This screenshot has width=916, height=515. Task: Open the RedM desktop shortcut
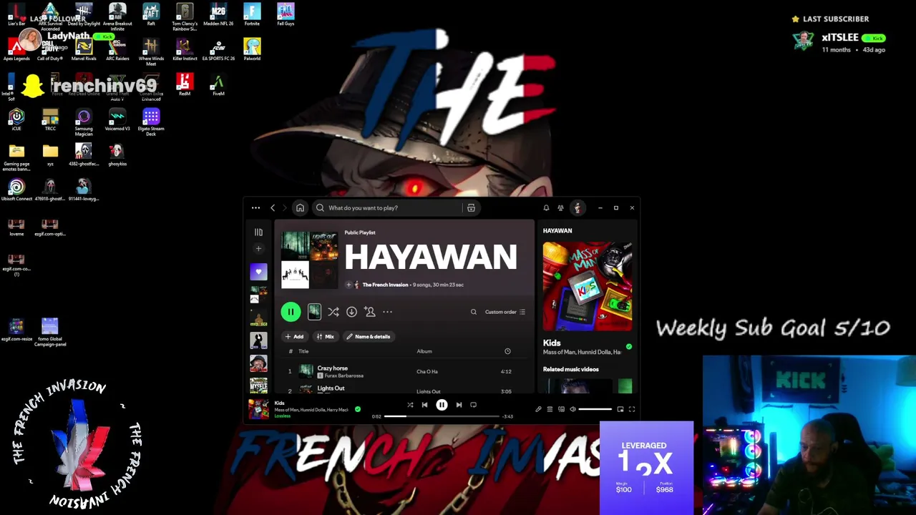coord(185,85)
